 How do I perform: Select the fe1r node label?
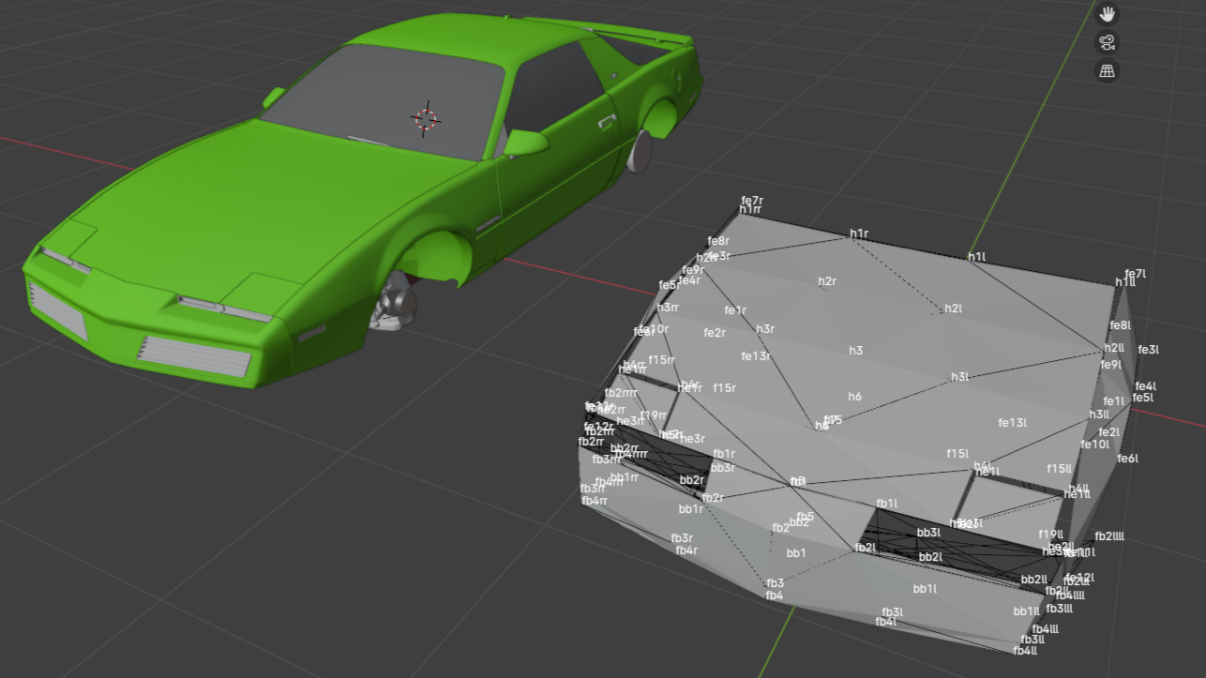click(735, 310)
